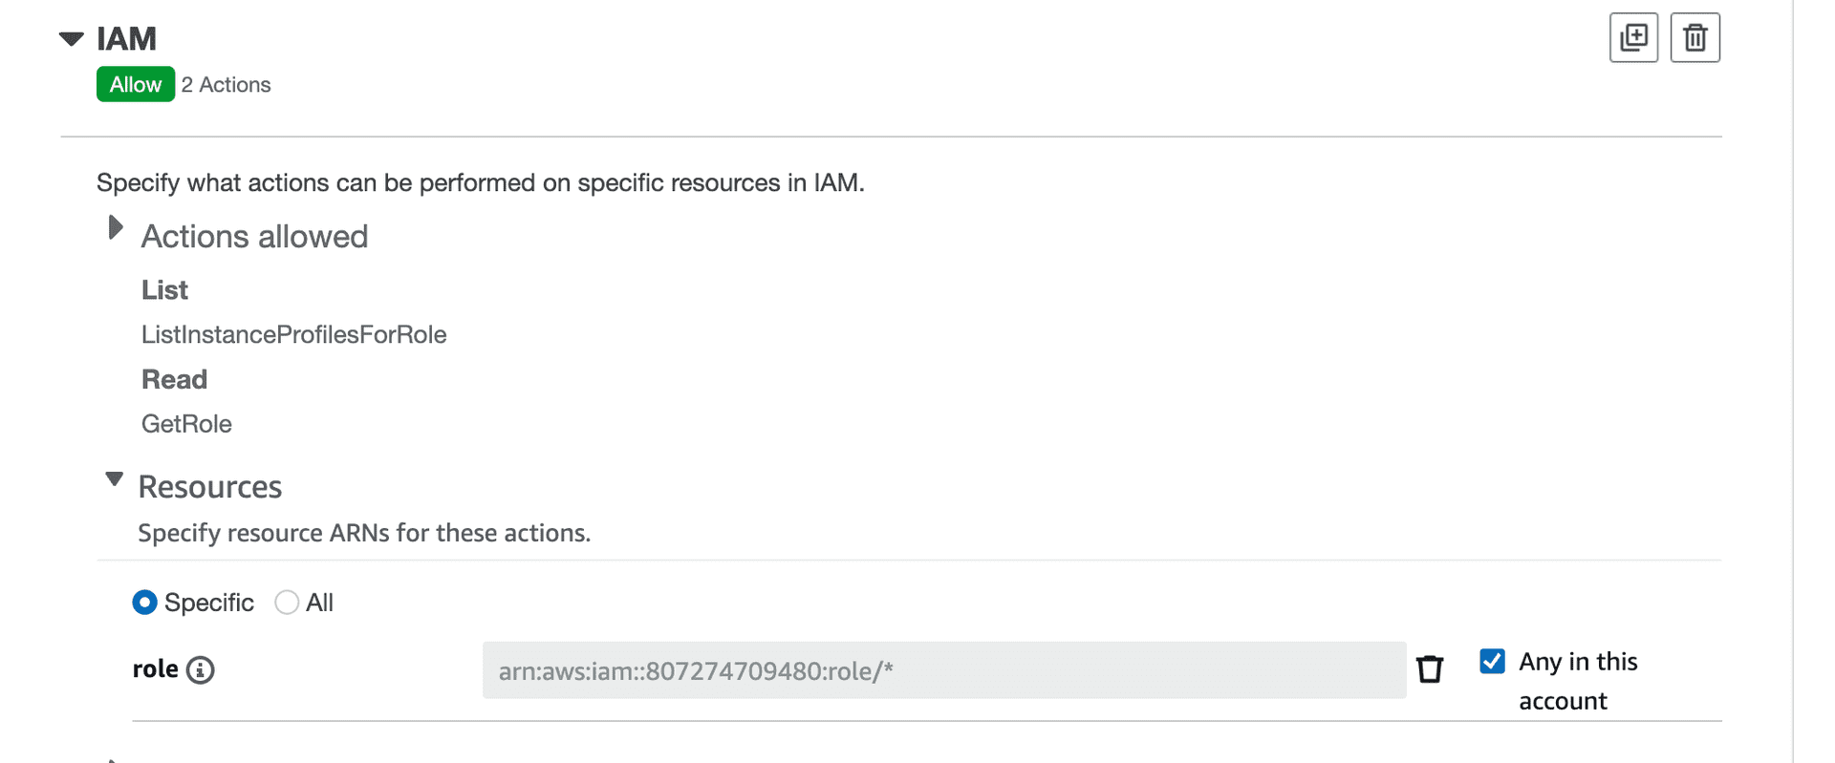Uncheck Any in this account
Image resolution: width=1835 pixels, height=763 pixels.
(x=1492, y=660)
